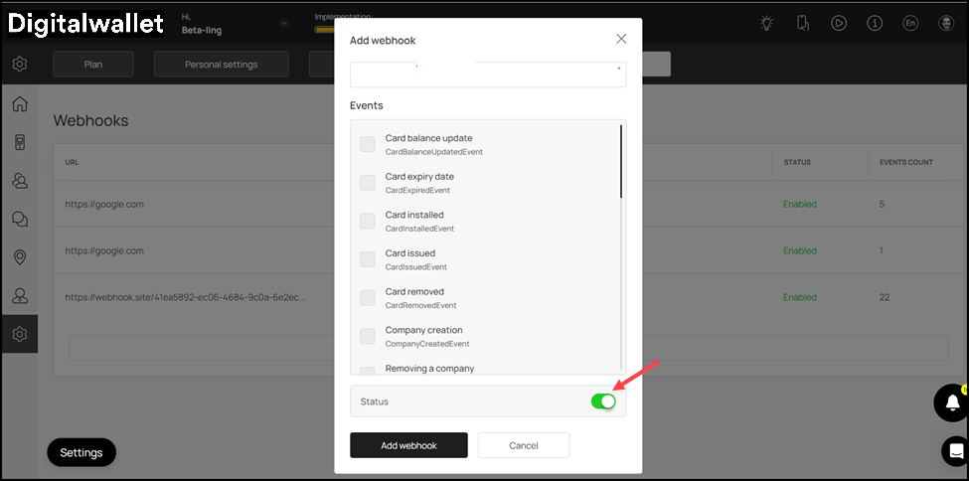
Task: Click the Cancel button
Action: 523,445
